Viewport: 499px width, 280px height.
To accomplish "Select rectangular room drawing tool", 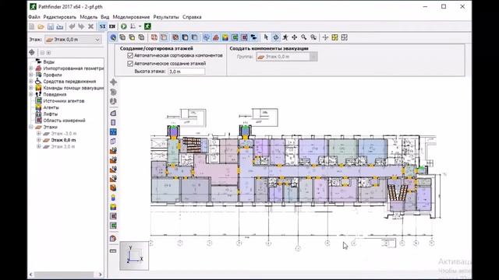I will click(113, 123).
